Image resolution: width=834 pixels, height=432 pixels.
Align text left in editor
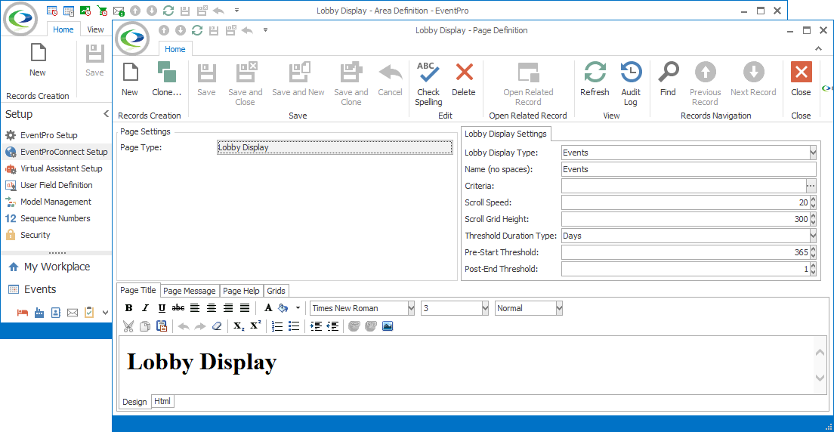(195, 308)
